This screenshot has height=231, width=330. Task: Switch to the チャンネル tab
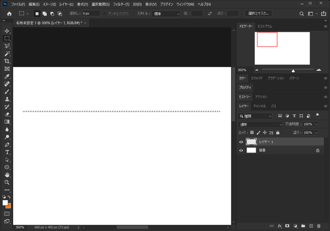tap(260, 106)
